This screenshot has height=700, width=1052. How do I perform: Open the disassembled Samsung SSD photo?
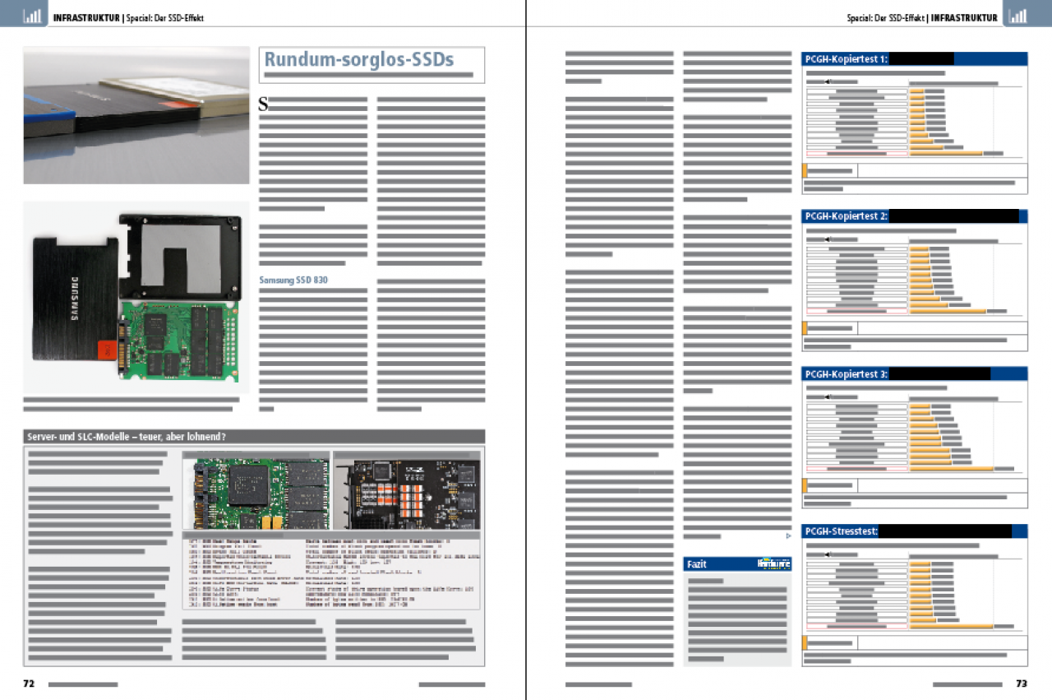coord(136,298)
